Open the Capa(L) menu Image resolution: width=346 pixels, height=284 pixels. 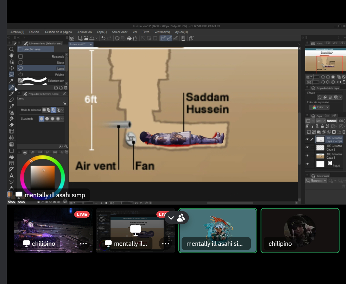click(x=102, y=32)
